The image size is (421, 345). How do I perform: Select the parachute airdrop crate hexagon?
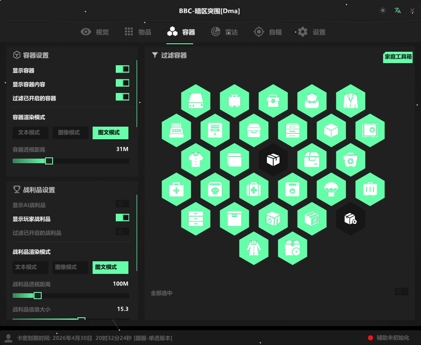(x=331, y=189)
